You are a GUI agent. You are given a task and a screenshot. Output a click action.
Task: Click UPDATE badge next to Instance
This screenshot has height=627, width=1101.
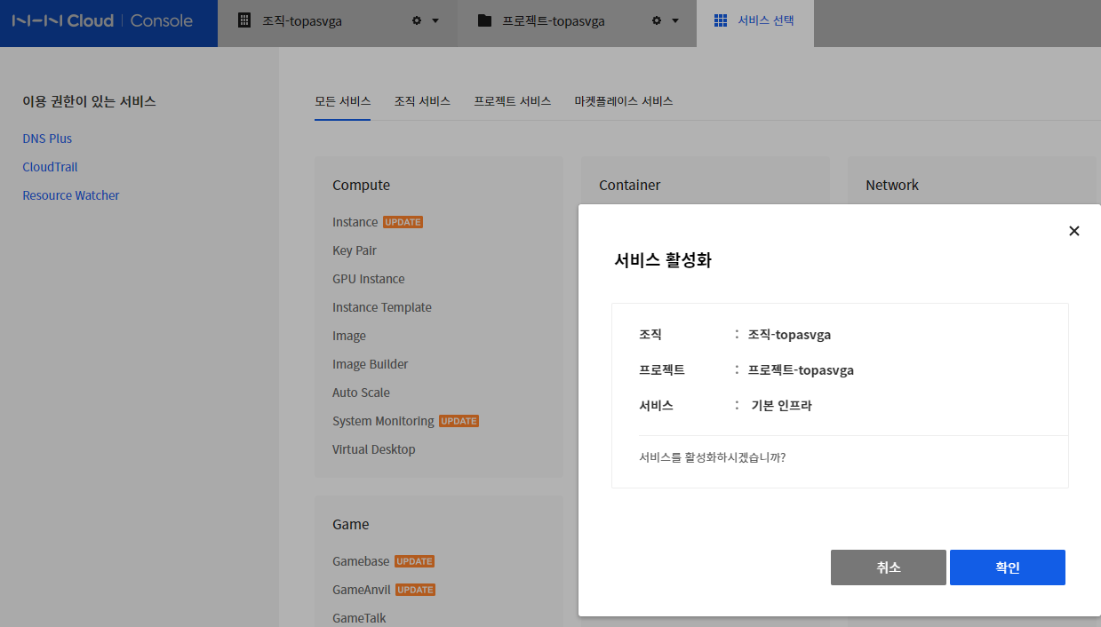click(403, 222)
